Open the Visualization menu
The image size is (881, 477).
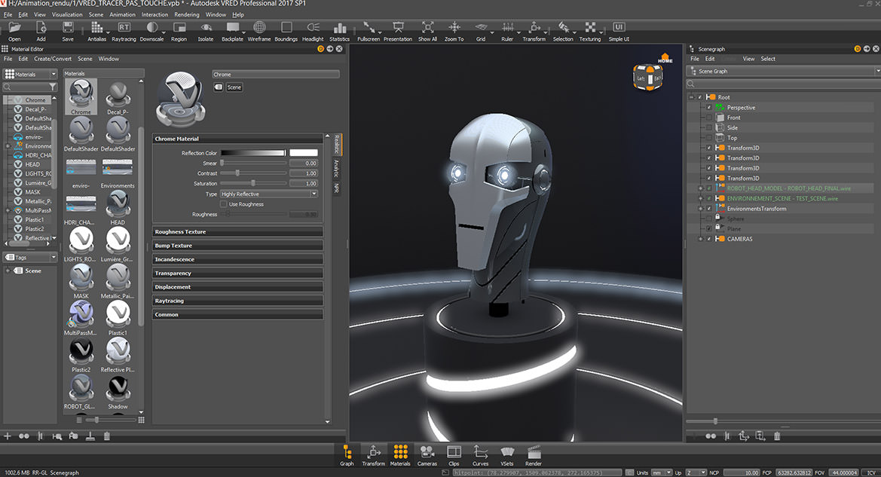pos(67,14)
